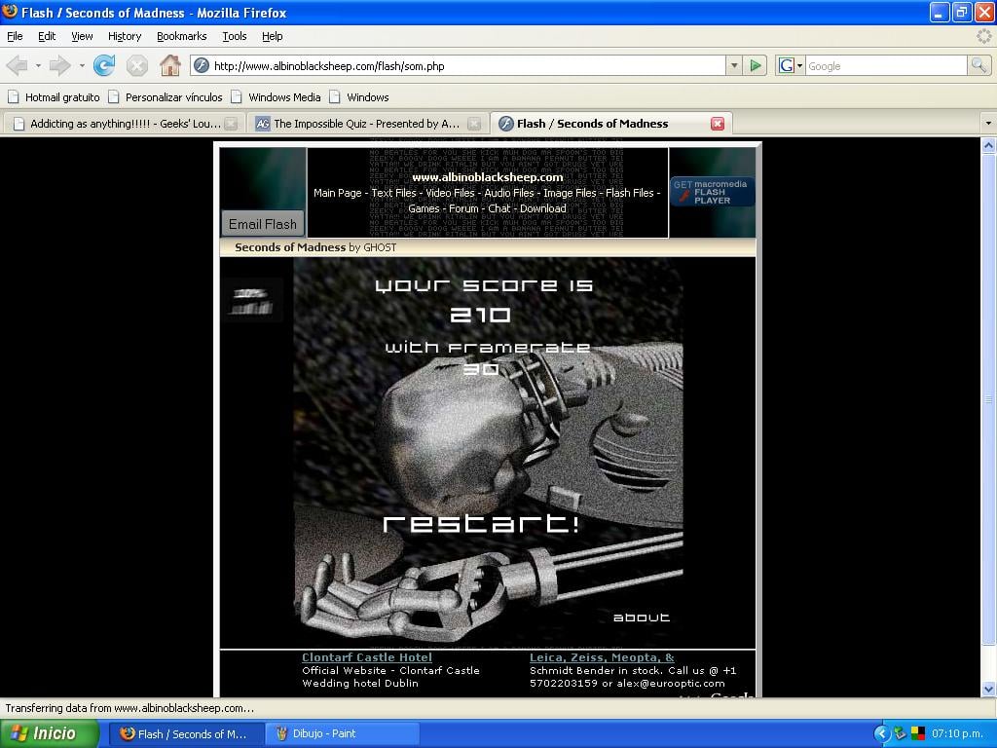Viewport: 997px width, 748px height.
Task: Expand the address bar URL dropdown
Action: click(x=734, y=65)
